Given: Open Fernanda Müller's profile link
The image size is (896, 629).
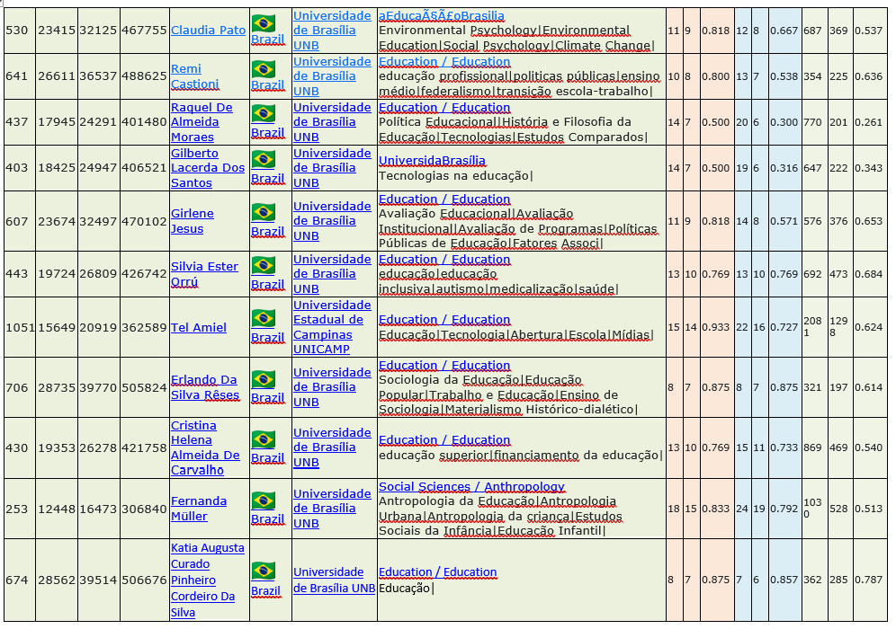Looking at the screenshot, I should click(x=198, y=509).
